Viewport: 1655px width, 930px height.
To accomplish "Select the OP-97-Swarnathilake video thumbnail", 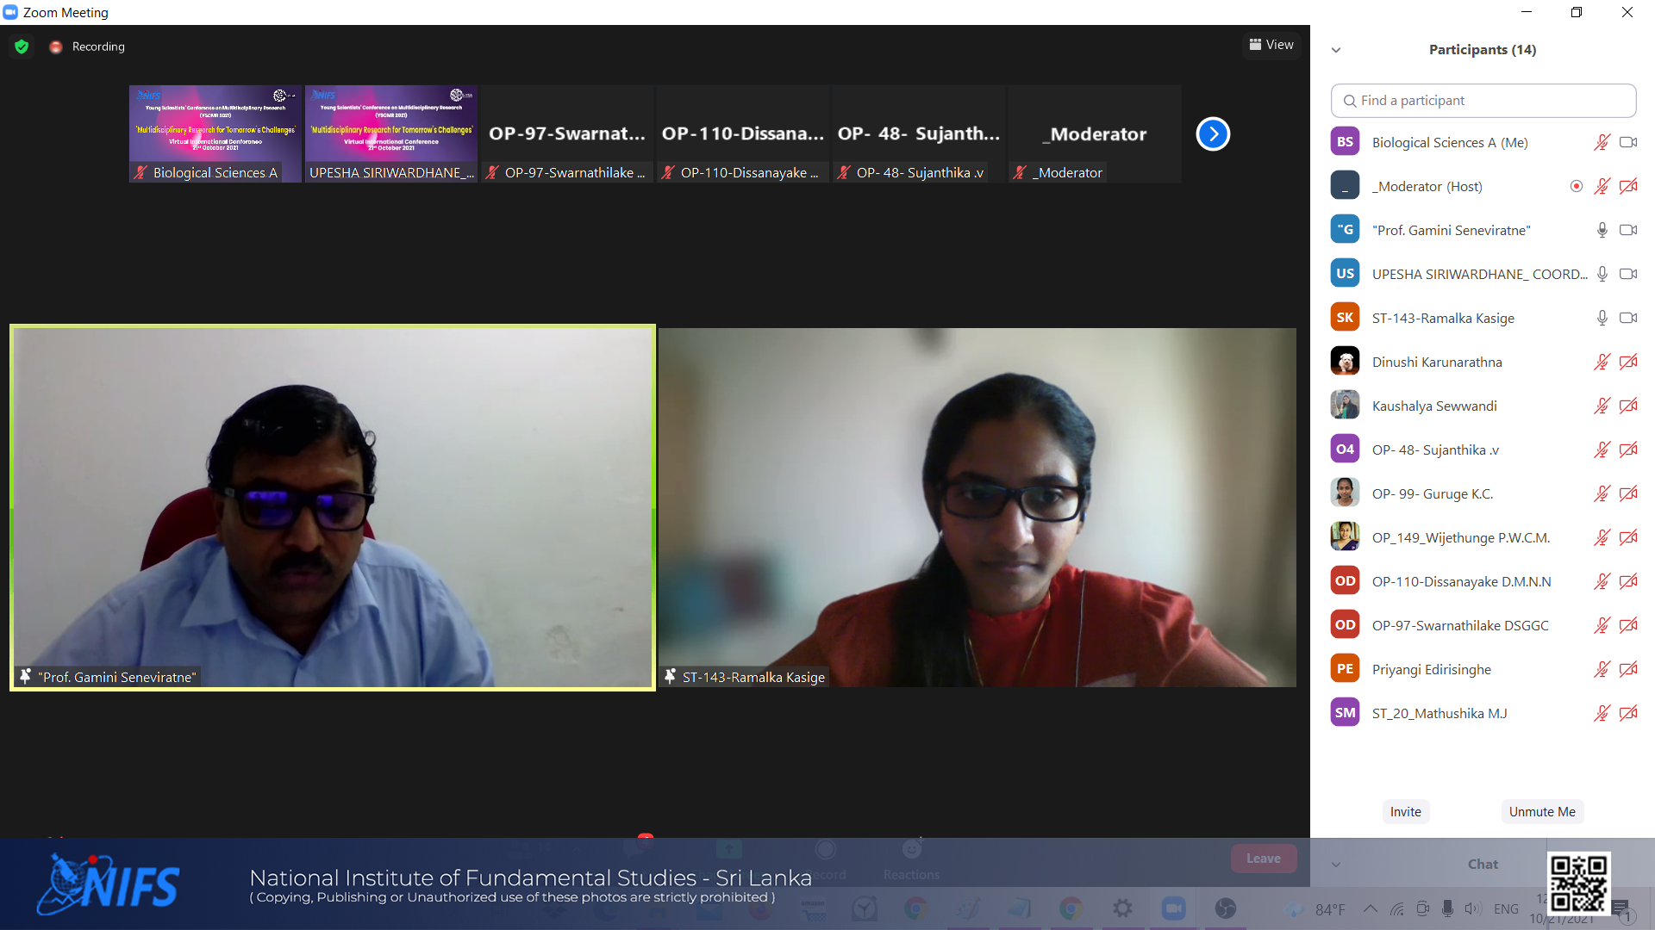I will pos(567,133).
